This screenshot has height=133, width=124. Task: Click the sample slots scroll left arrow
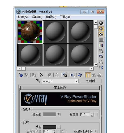click(19, 69)
